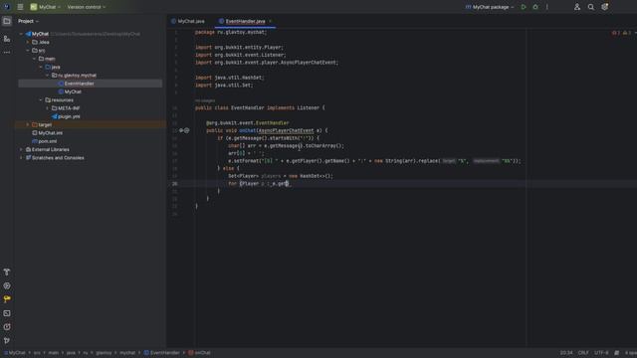Close the EventHandler.java tab
The image size is (637, 358).
pyautogui.click(x=270, y=21)
